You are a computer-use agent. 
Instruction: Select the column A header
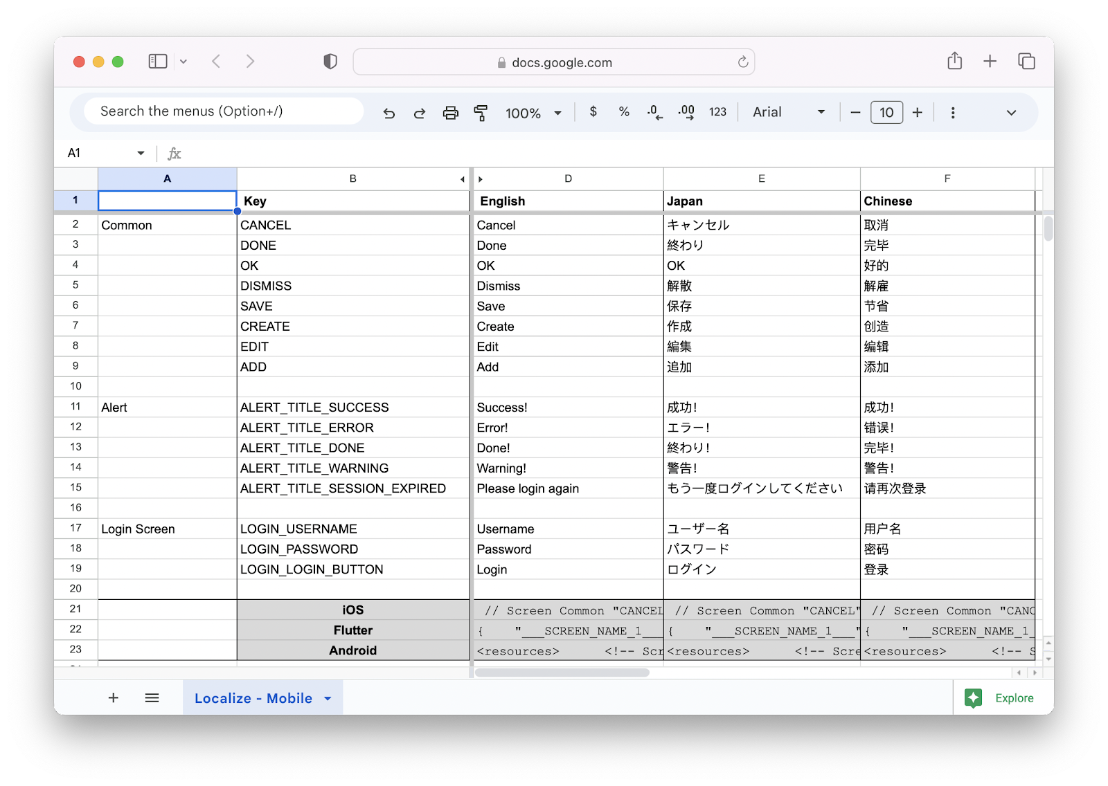(167, 179)
